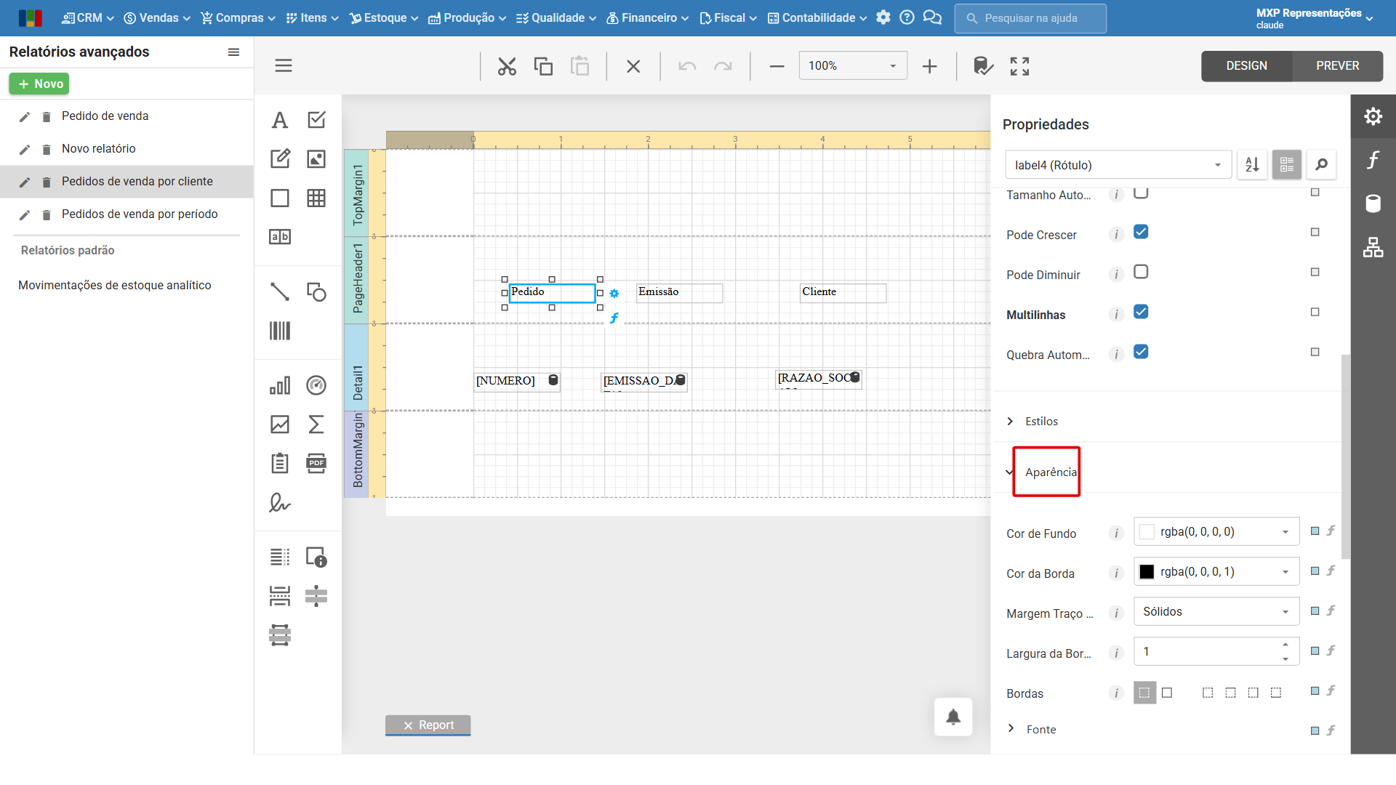1396x785 pixels.
Task: Open the Financeiro menu
Action: [x=647, y=17]
